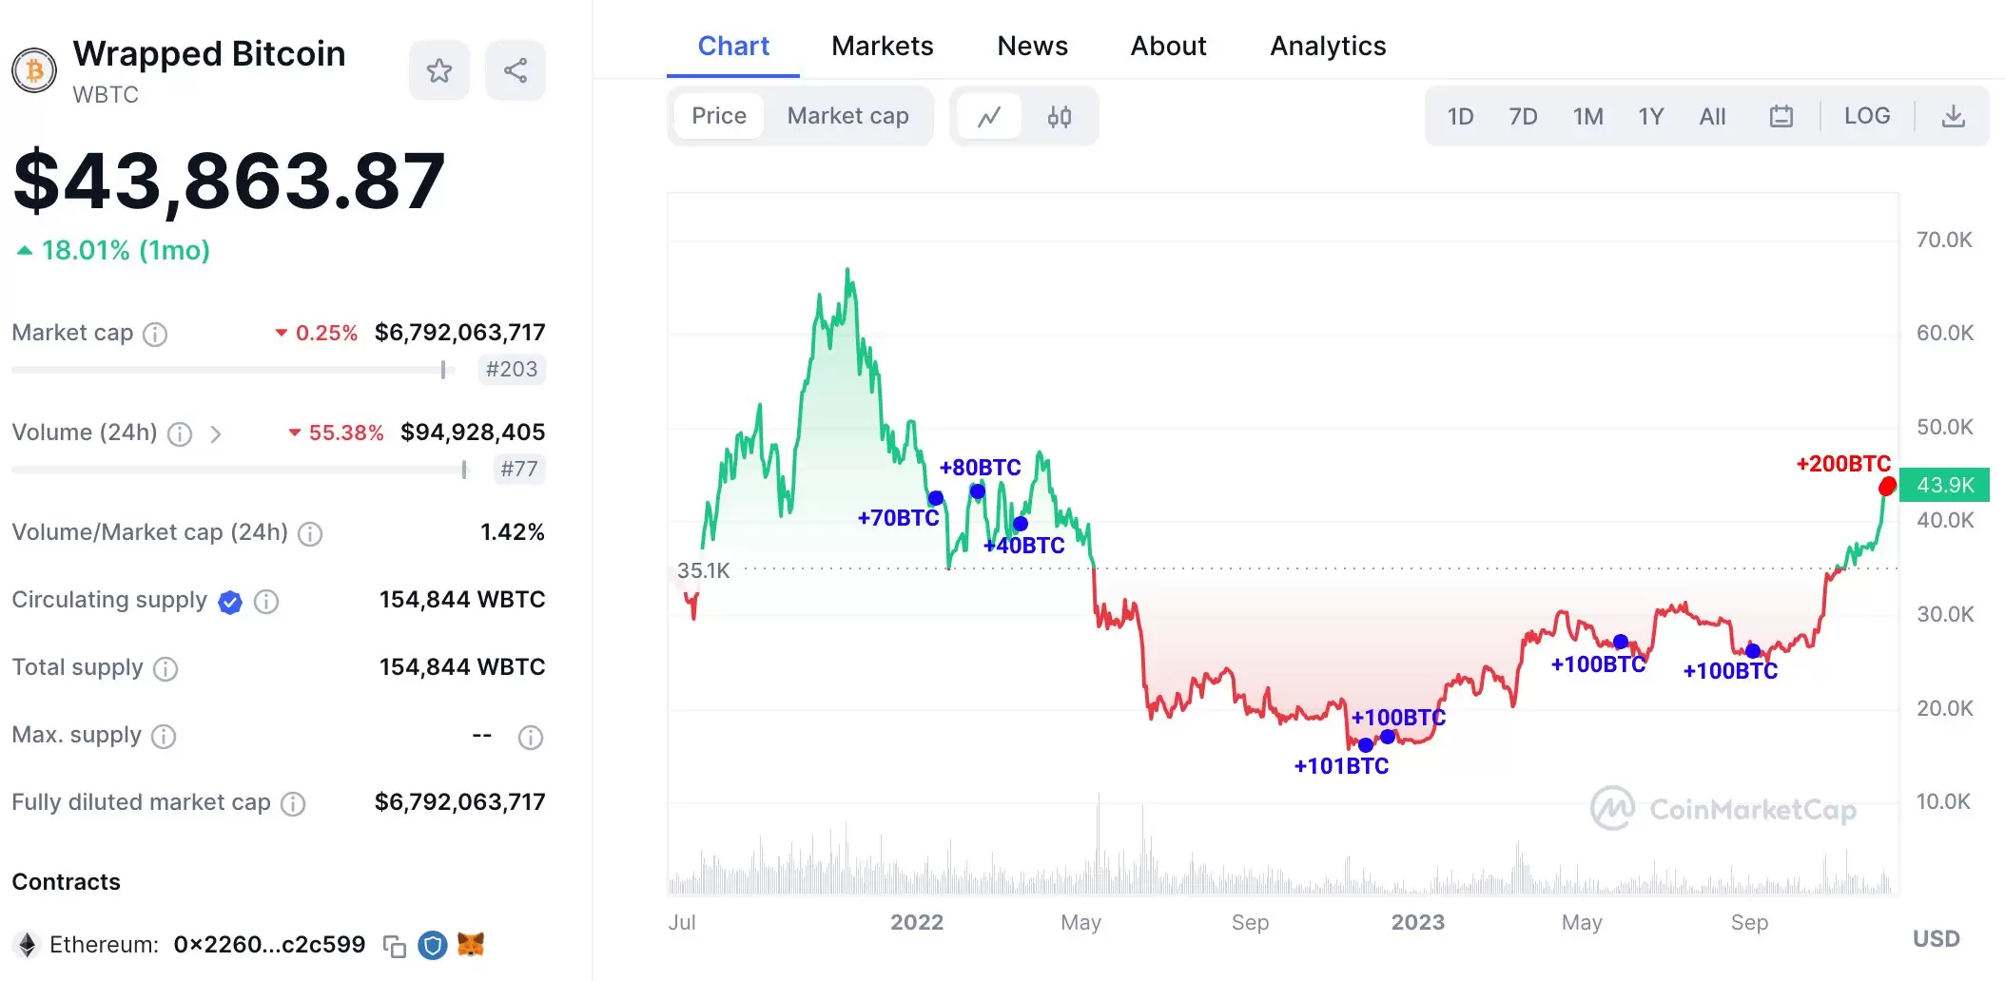Show the All time range
The image size is (2005, 981).
(1712, 117)
